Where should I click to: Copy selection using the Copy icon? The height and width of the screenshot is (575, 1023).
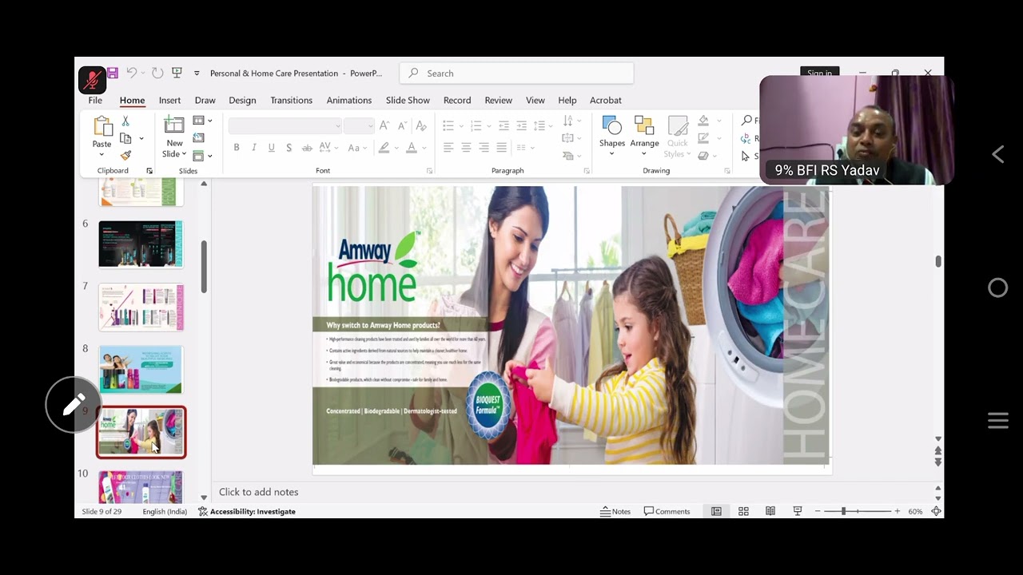click(x=125, y=138)
